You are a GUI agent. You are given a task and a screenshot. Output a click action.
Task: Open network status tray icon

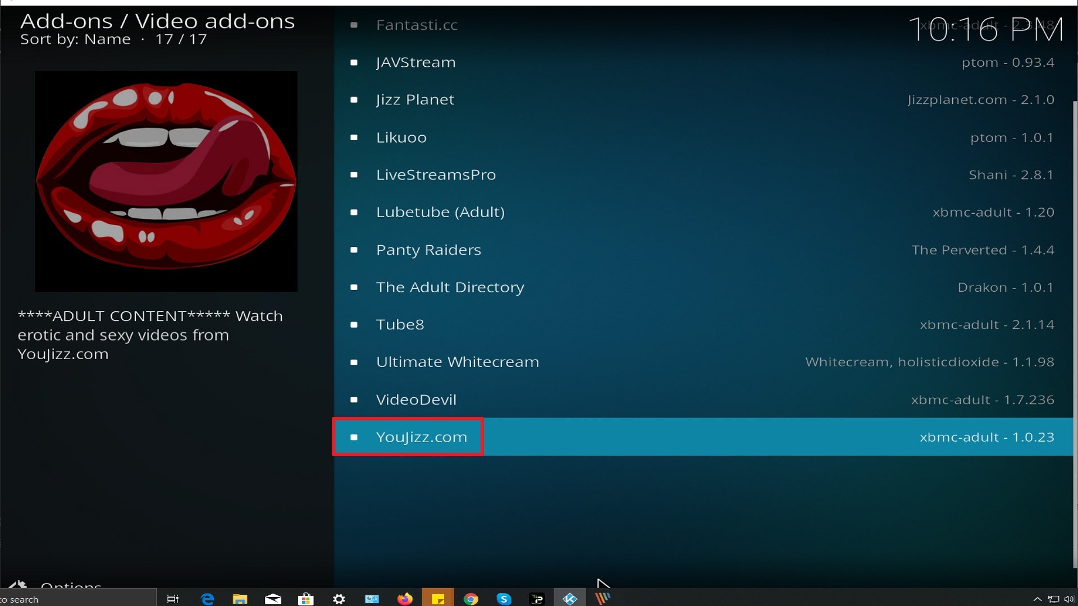click(1054, 599)
